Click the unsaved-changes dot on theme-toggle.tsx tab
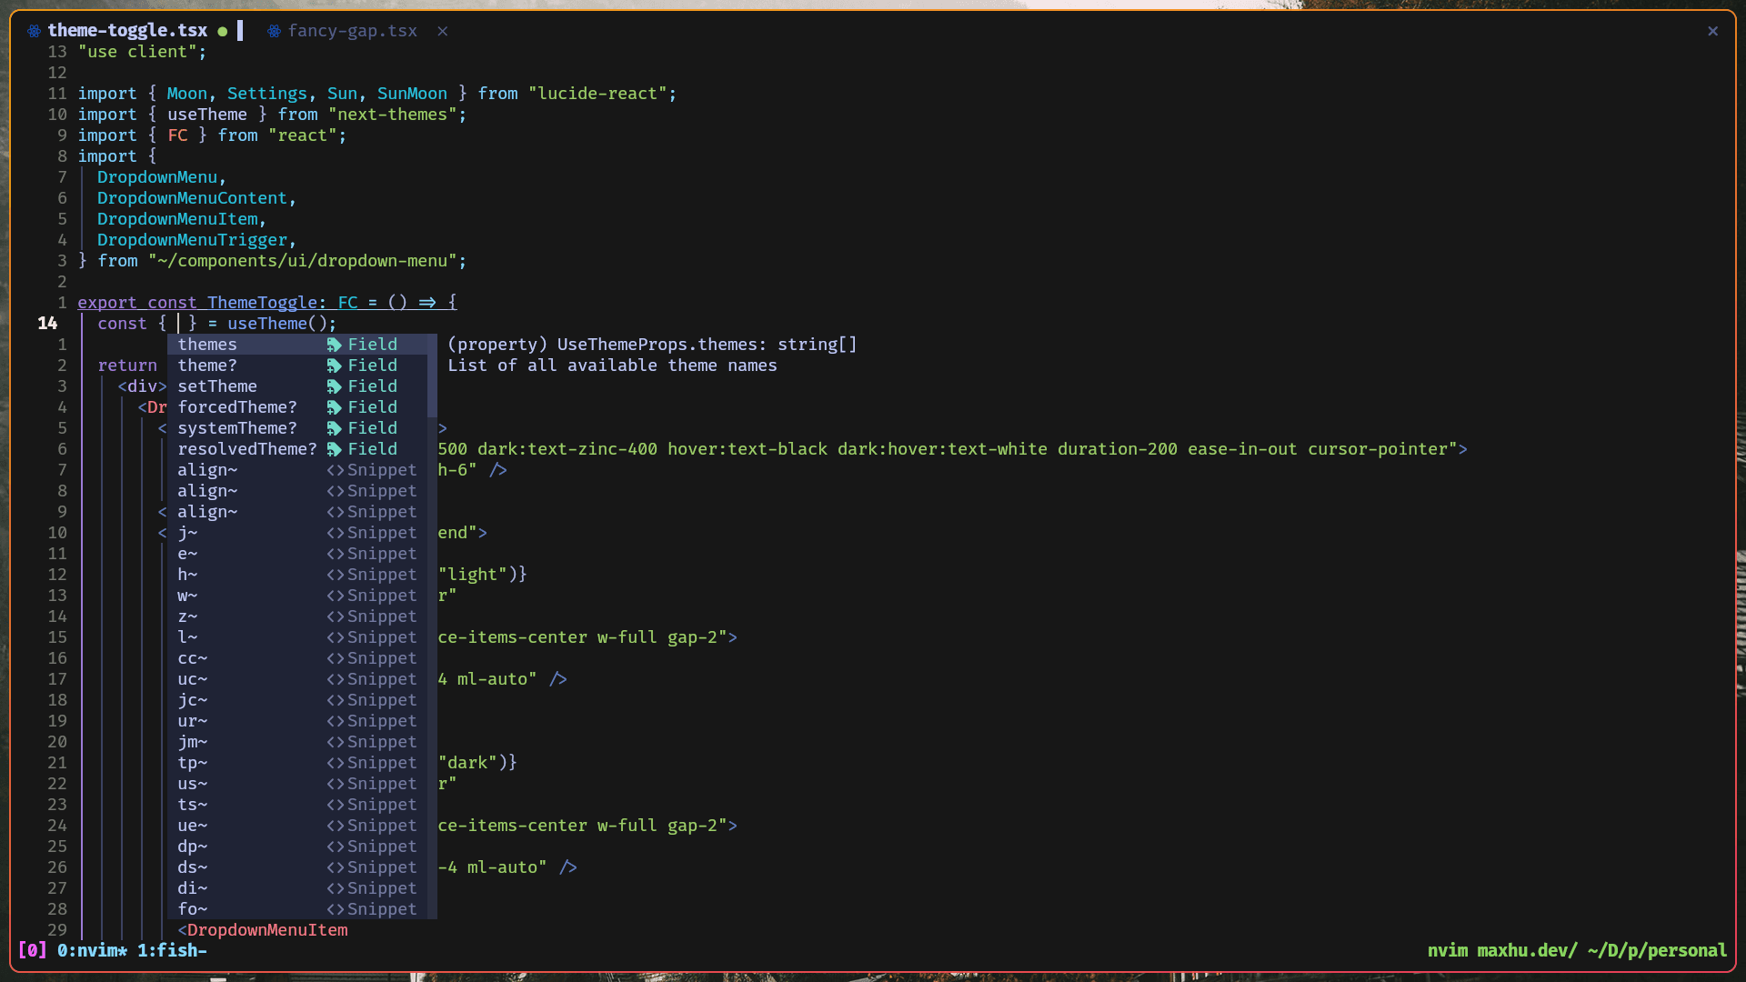 pyautogui.click(x=222, y=31)
